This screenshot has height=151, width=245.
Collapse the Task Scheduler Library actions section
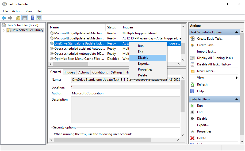(x=236, y=32)
